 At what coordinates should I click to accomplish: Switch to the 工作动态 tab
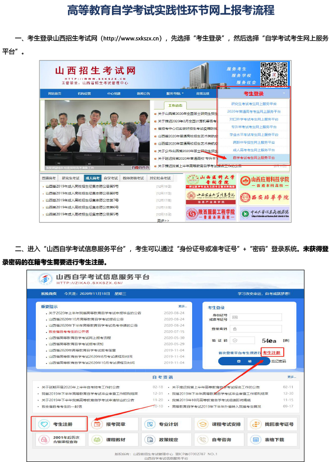(x=175, y=106)
